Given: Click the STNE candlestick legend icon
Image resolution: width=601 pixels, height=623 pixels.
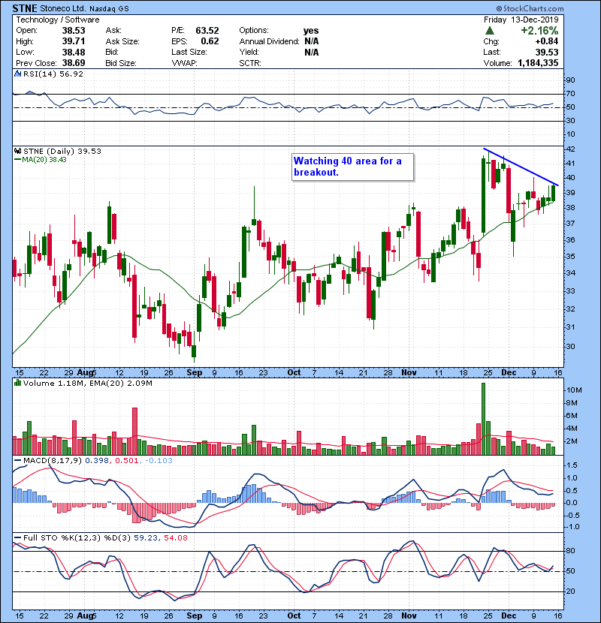Looking at the screenshot, I should click(17, 152).
